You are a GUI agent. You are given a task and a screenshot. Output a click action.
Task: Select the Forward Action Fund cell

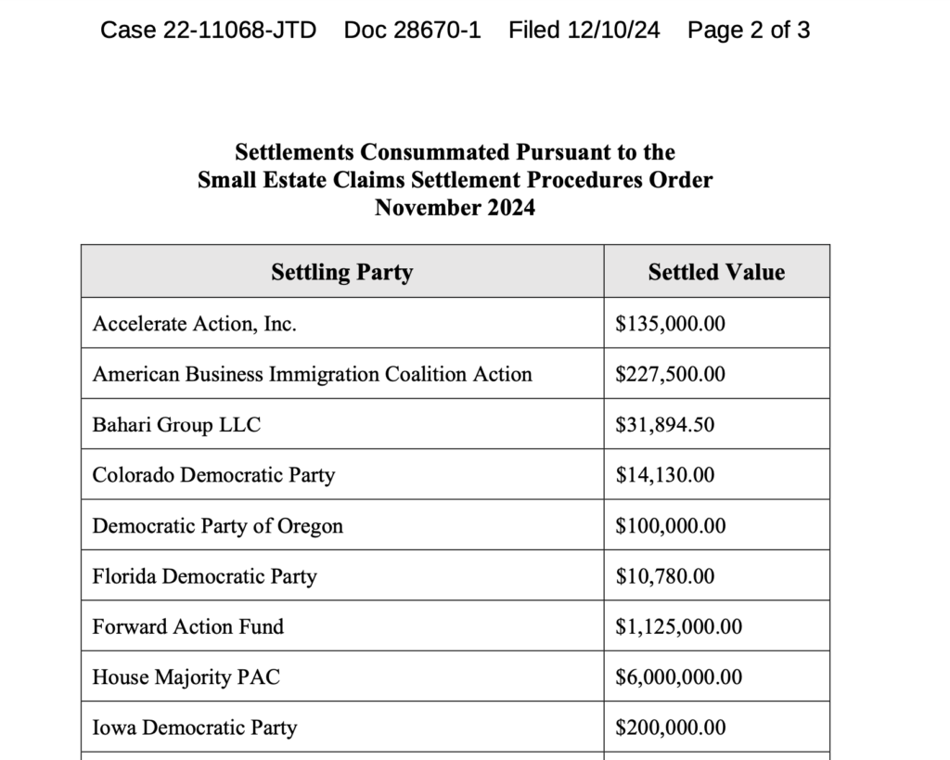tap(187, 626)
